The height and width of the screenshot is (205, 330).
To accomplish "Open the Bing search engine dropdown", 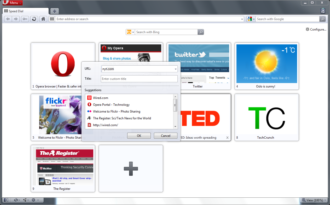I will coord(130,32).
